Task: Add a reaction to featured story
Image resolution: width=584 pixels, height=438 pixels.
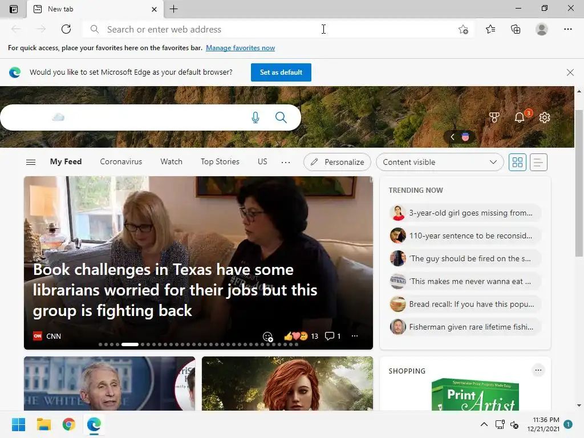Action: click(267, 336)
